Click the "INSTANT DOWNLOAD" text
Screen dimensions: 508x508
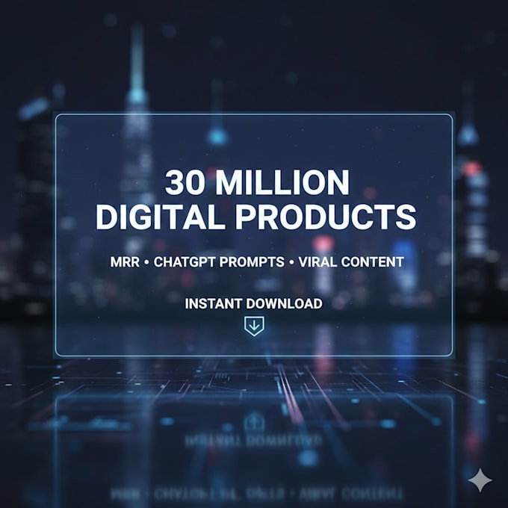(x=253, y=303)
